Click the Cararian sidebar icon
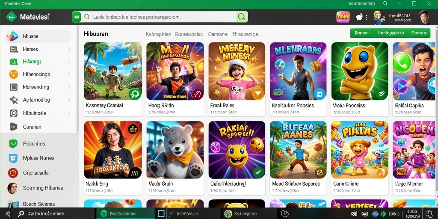 point(13,127)
